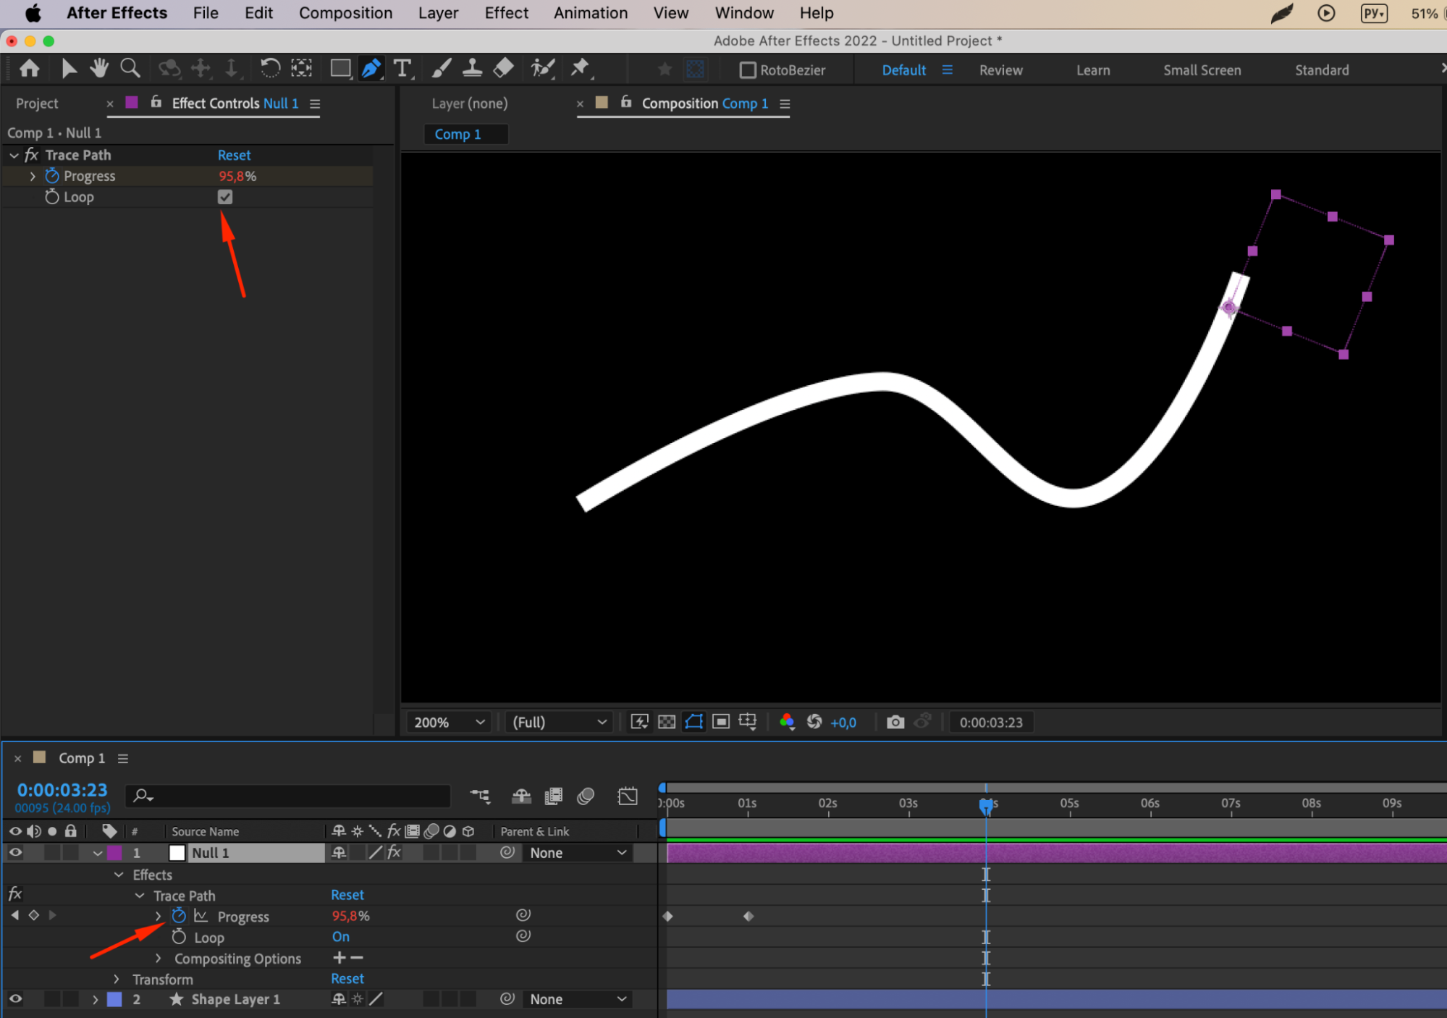Open the Animation menu
The width and height of the screenshot is (1447, 1018).
[591, 13]
